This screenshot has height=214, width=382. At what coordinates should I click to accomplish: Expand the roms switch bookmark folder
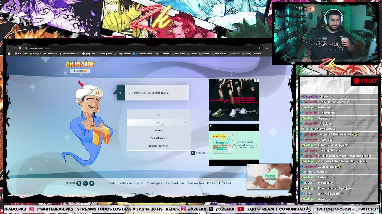pos(178,54)
